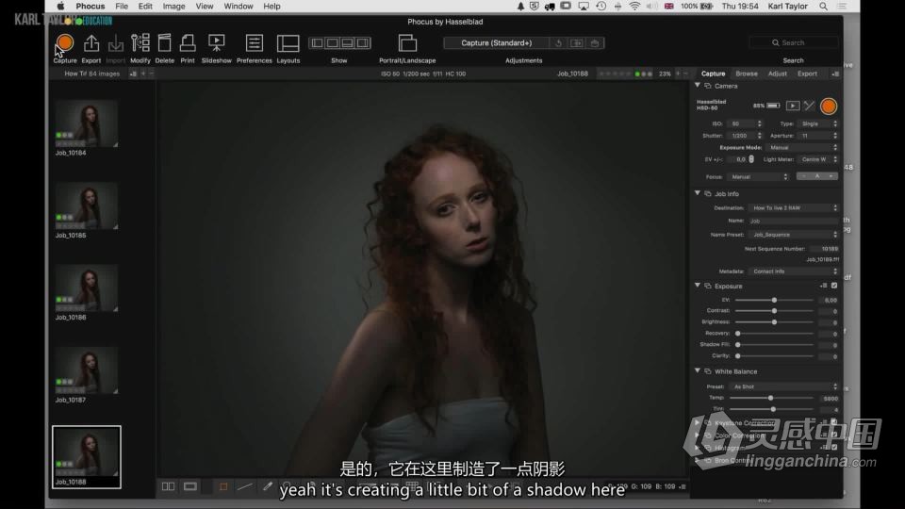Open the White Balance Preset As Shot dropdown
905x509 pixels.
pyautogui.click(x=783, y=386)
